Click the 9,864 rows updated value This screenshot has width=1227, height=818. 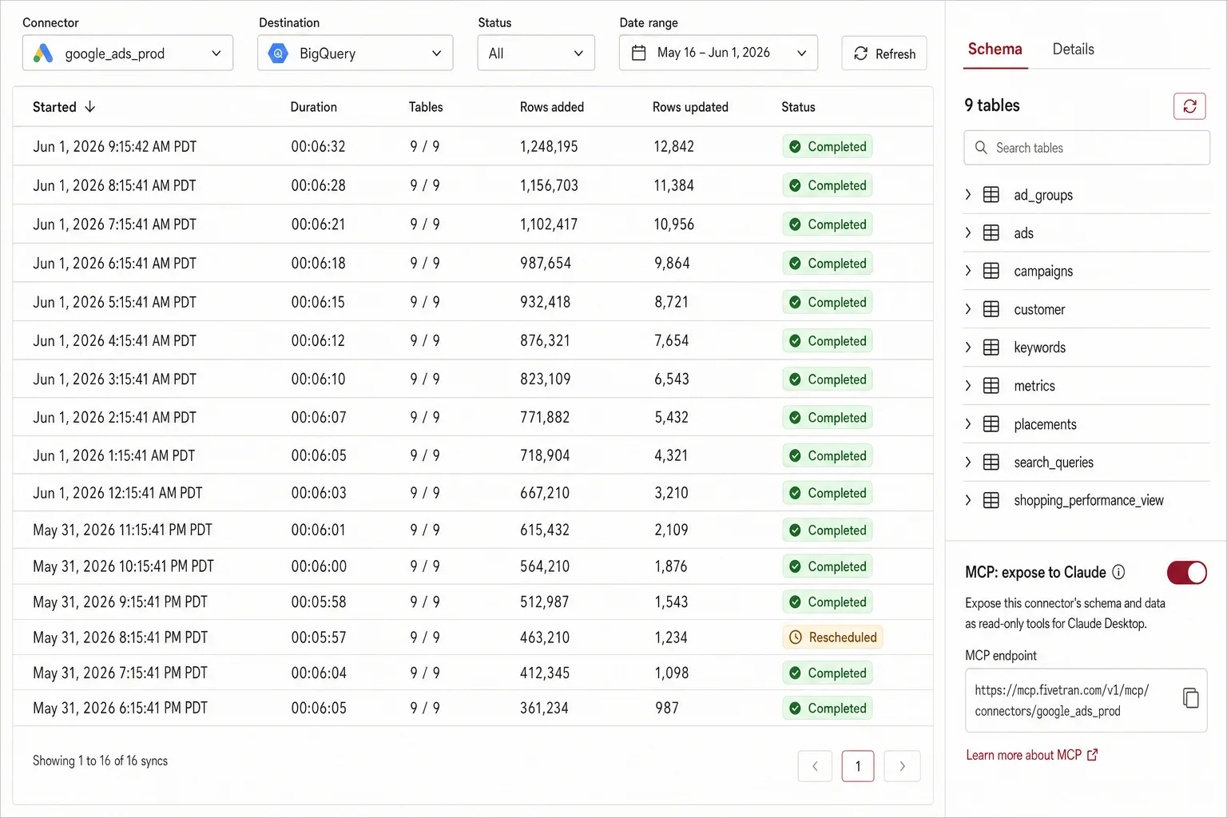pyautogui.click(x=672, y=264)
